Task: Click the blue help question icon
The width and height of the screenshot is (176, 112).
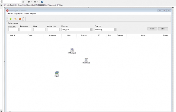Action: tap(42, 2)
